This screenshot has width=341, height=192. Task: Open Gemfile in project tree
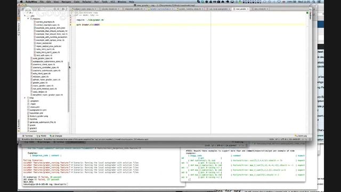click(32, 119)
